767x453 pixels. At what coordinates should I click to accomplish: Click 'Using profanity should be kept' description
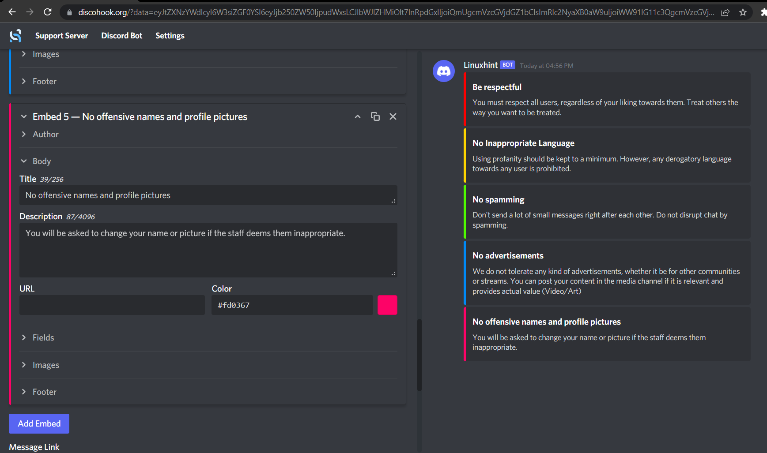[602, 164]
